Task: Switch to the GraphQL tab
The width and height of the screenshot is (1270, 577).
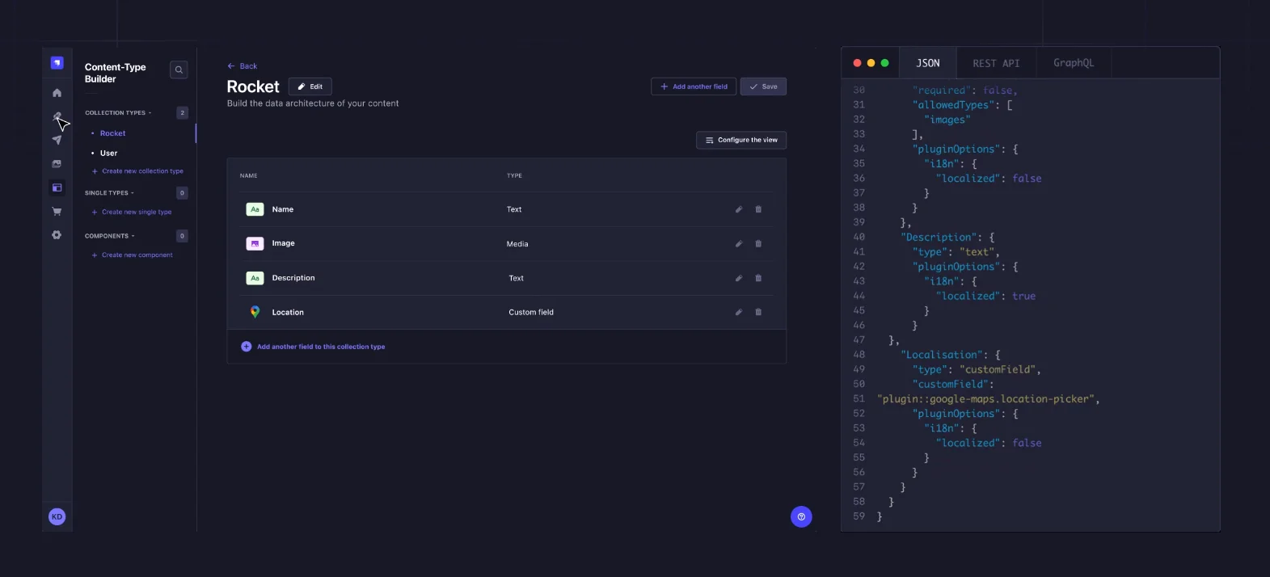Action: coord(1073,63)
